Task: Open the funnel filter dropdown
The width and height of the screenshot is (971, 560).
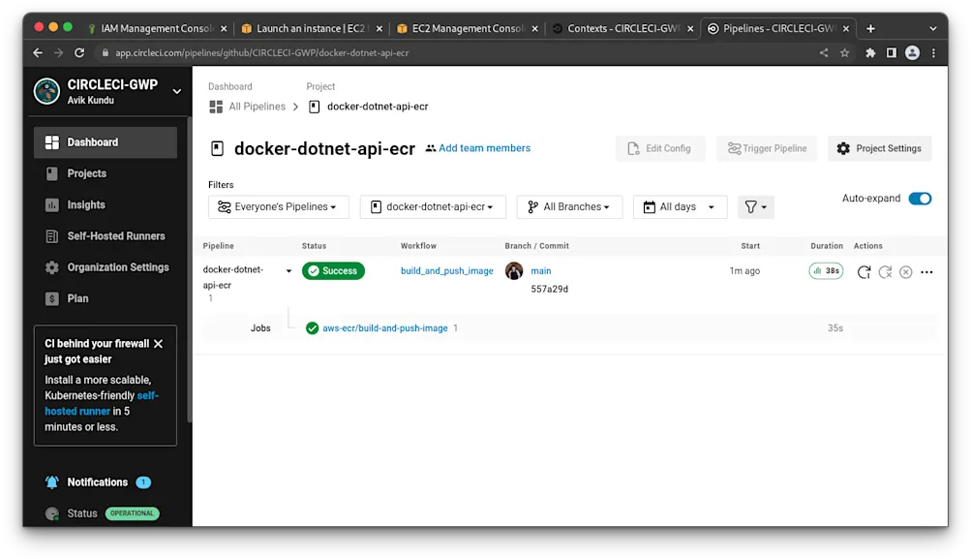Action: pyautogui.click(x=755, y=207)
